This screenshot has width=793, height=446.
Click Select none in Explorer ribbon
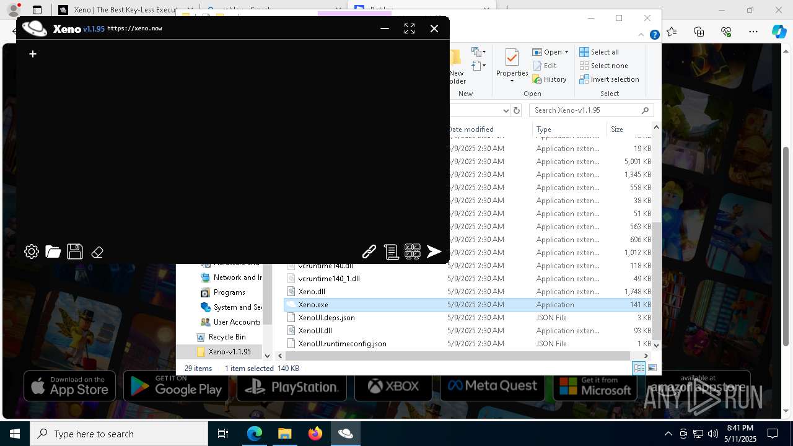pos(604,66)
